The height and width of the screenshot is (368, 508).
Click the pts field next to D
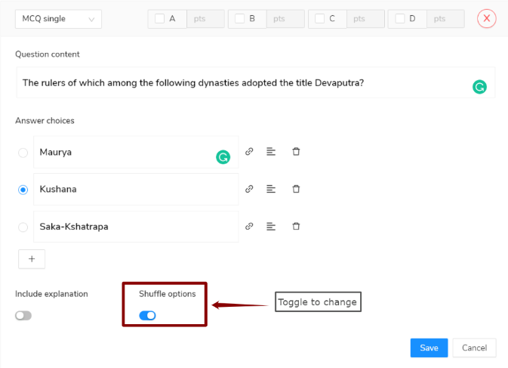(445, 19)
